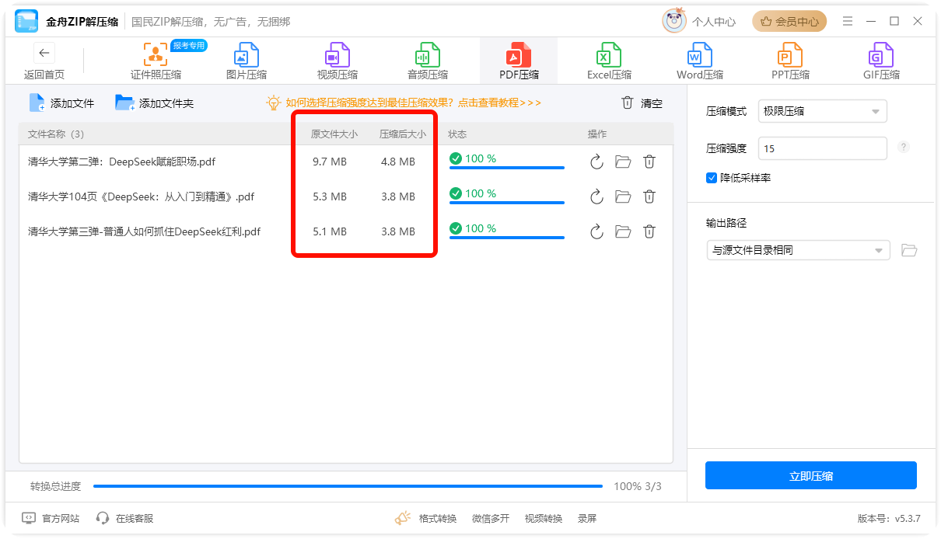The image size is (941, 539).
Task: Toggle the 降低采样率 checkbox
Action: (x=711, y=178)
